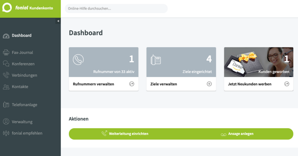
Task: Open Konferenzen from the sidebar
Action: coord(23,64)
